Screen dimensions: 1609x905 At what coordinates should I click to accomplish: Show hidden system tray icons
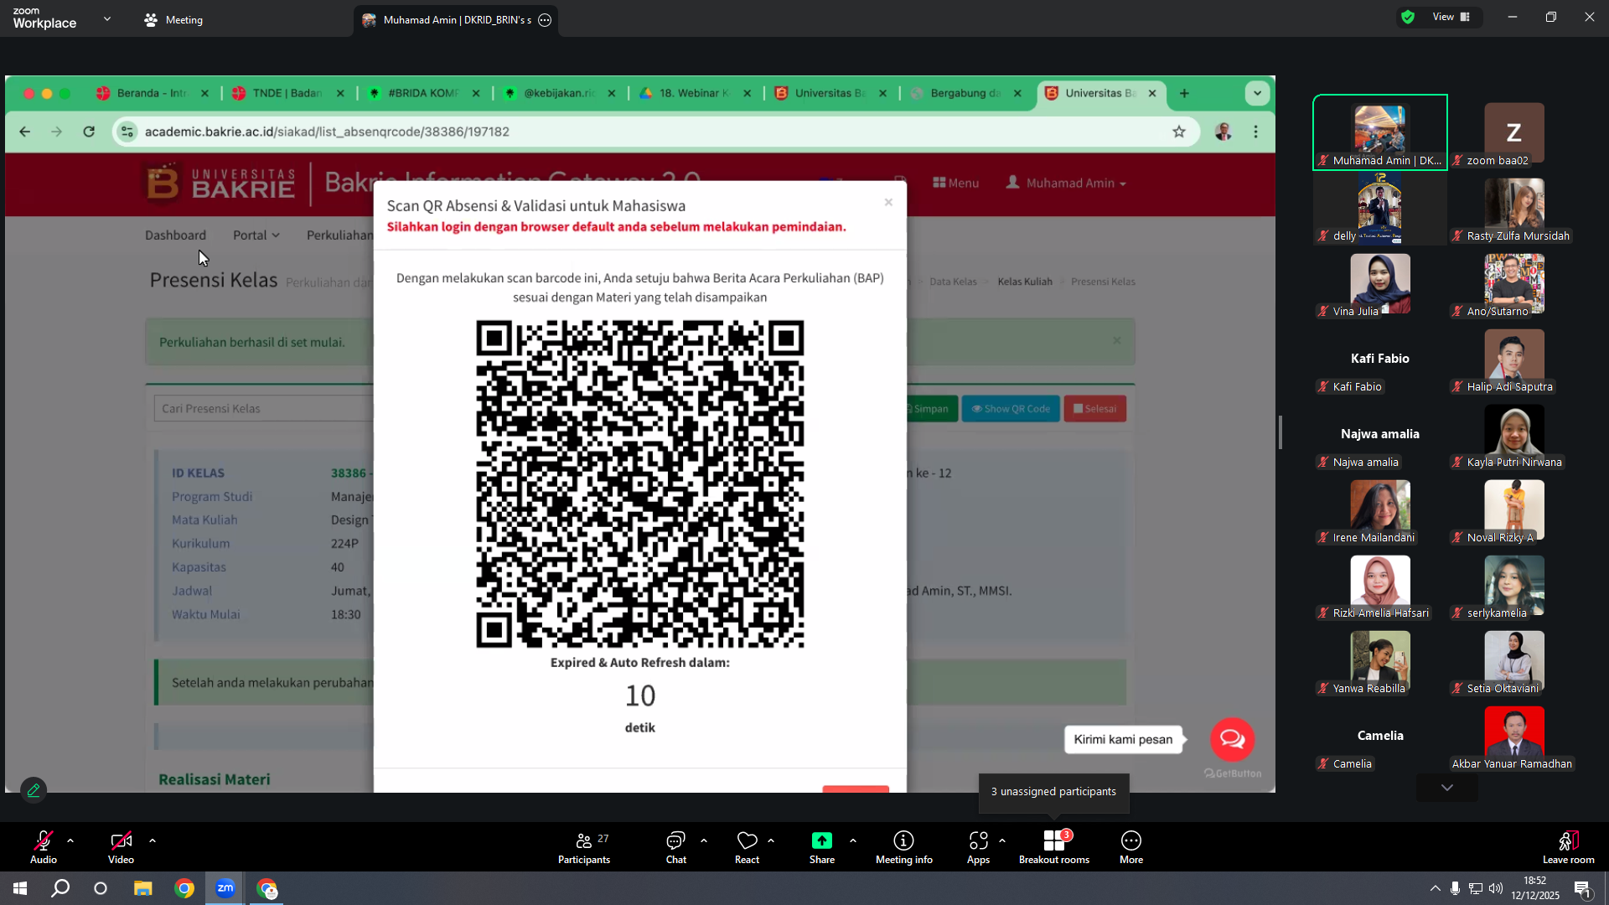click(x=1436, y=888)
